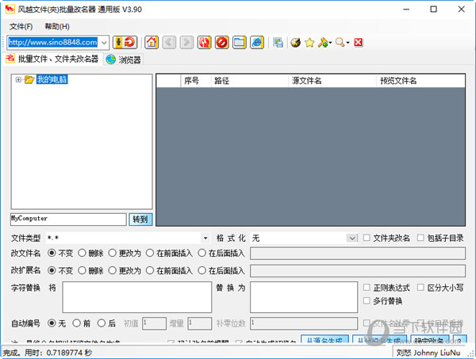Tick the 正则表达式 checkbox

pos(367,287)
